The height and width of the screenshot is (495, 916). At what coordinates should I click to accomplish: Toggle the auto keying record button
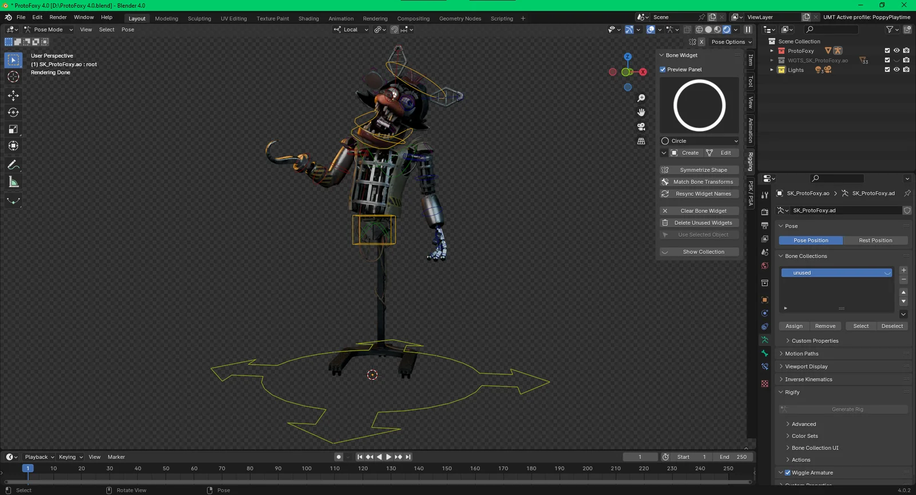pos(339,457)
